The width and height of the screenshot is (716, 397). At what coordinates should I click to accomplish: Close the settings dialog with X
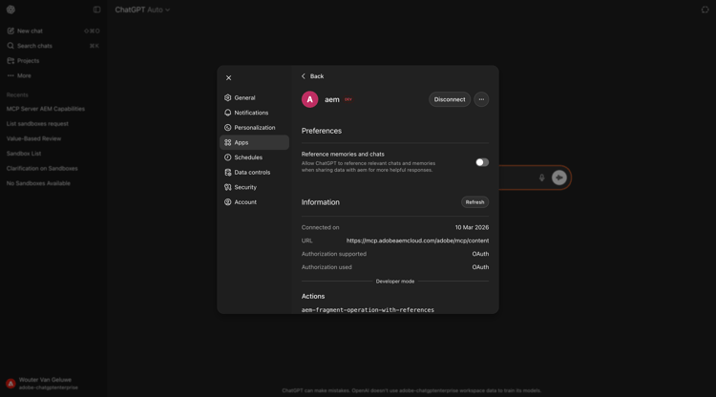(x=229, y=78)
